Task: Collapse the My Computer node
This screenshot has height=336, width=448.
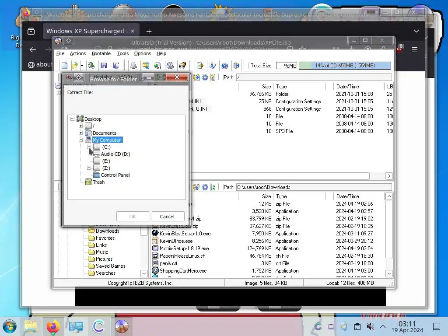Action: tap(81, 140)
